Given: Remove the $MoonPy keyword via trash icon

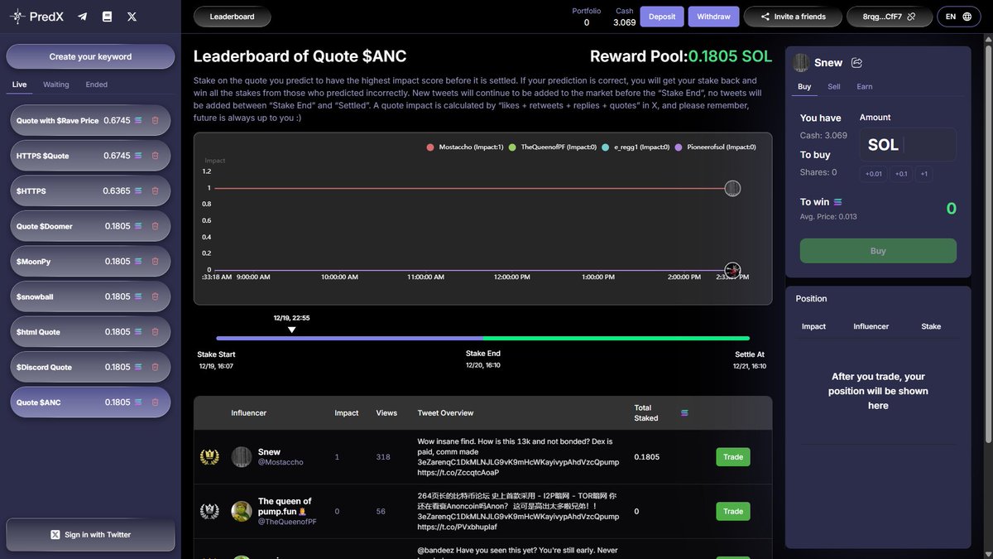Looking at the screenshot, I should tap(155, 262).
